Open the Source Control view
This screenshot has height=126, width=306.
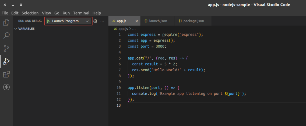6,49
